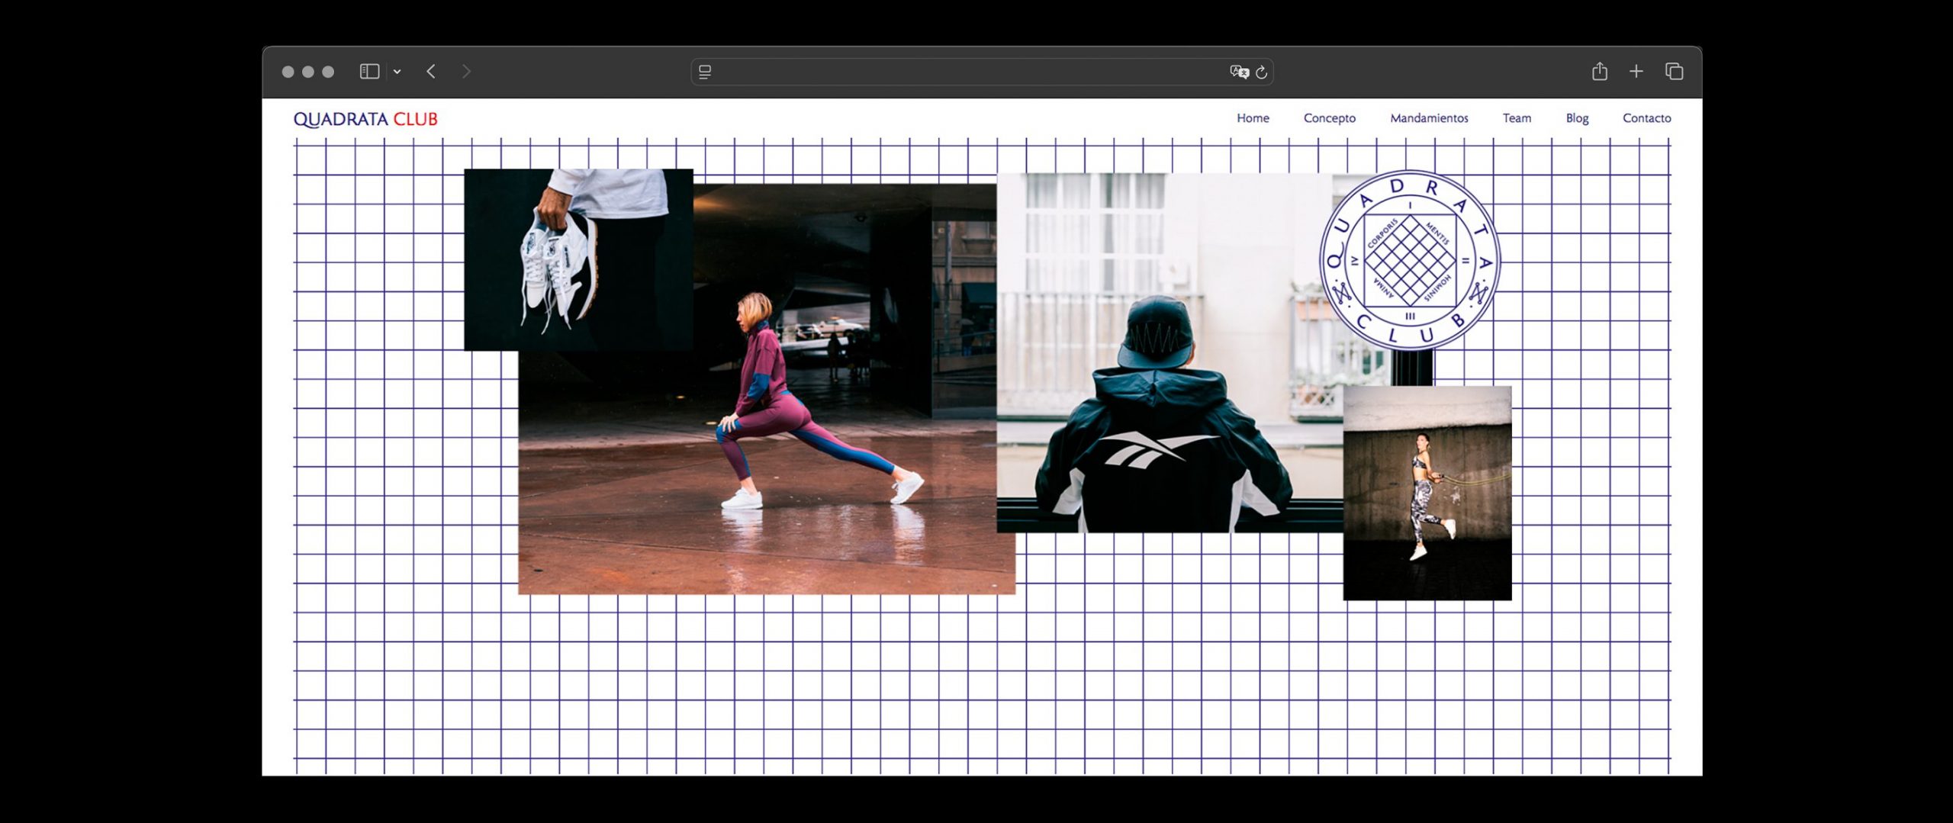Image resolution: width=1953 pixels, height=823 pixels.
Task: Open the Mandamientos section
Action: [1428, 118]
